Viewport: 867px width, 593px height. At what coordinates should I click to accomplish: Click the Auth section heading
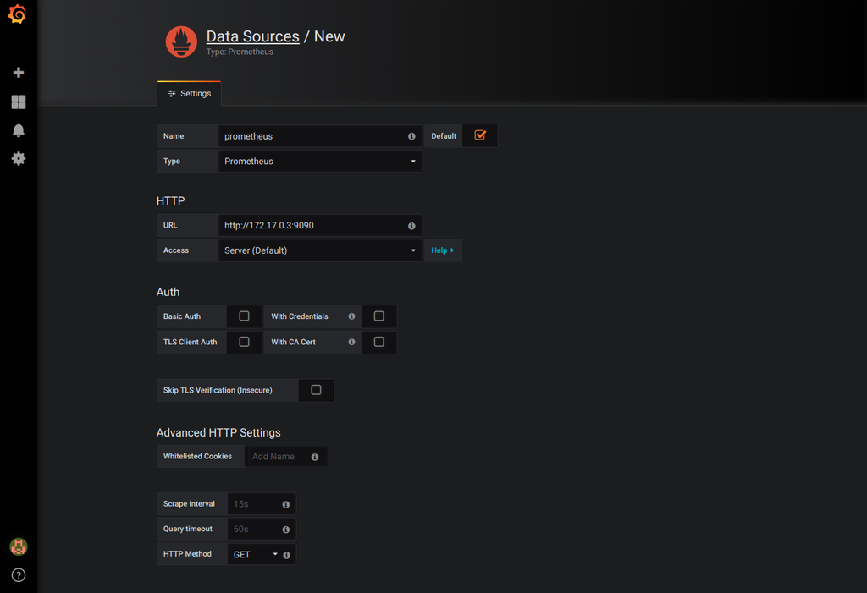[168, 293]
